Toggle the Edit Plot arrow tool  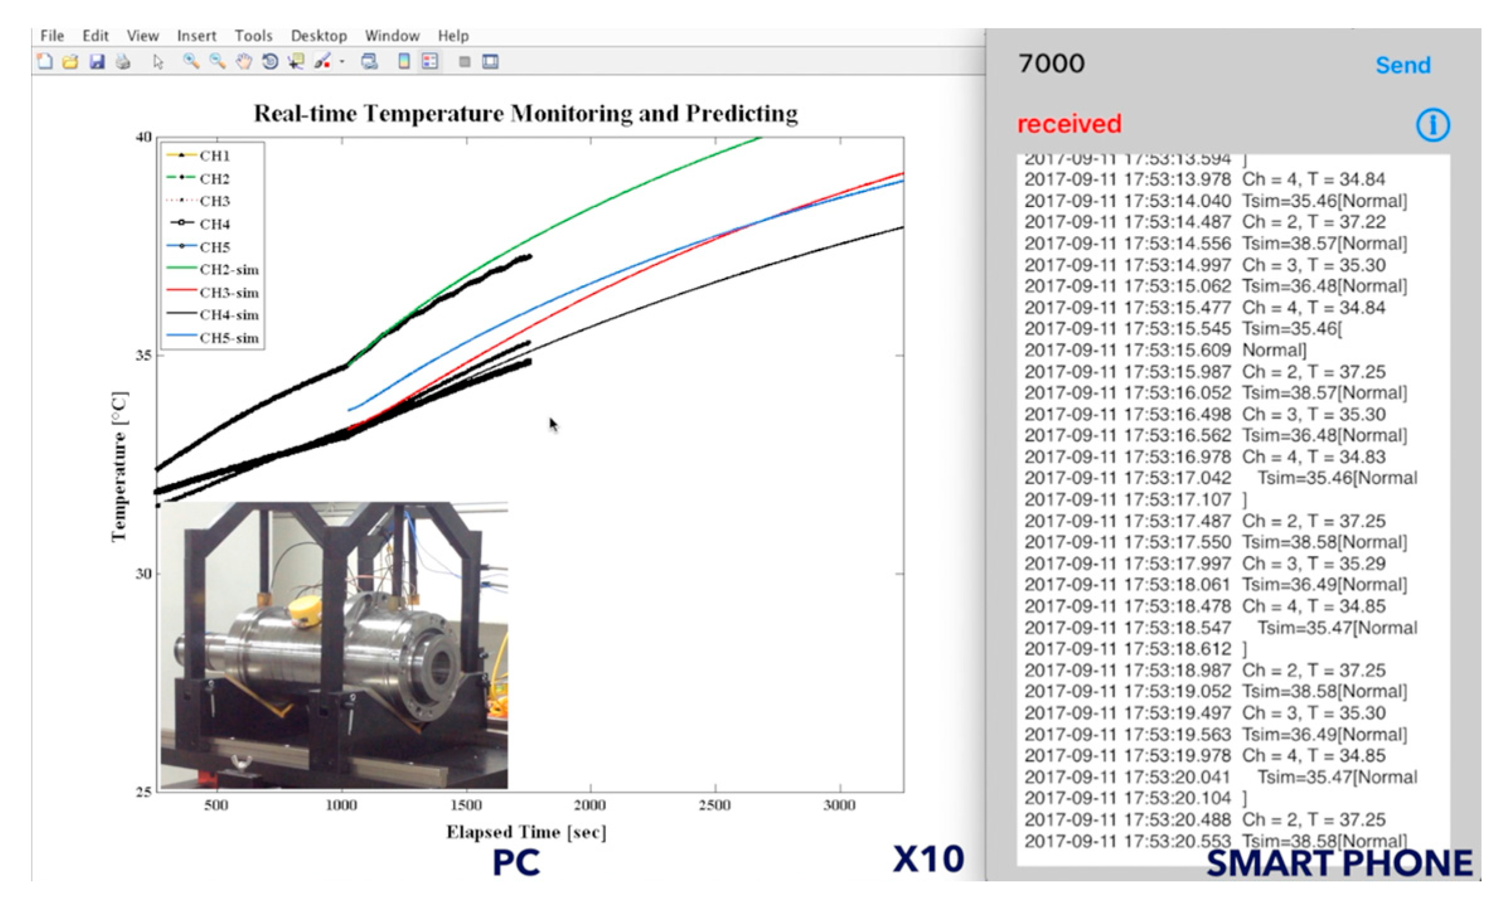pyautogui.click(x=158, y=62)
